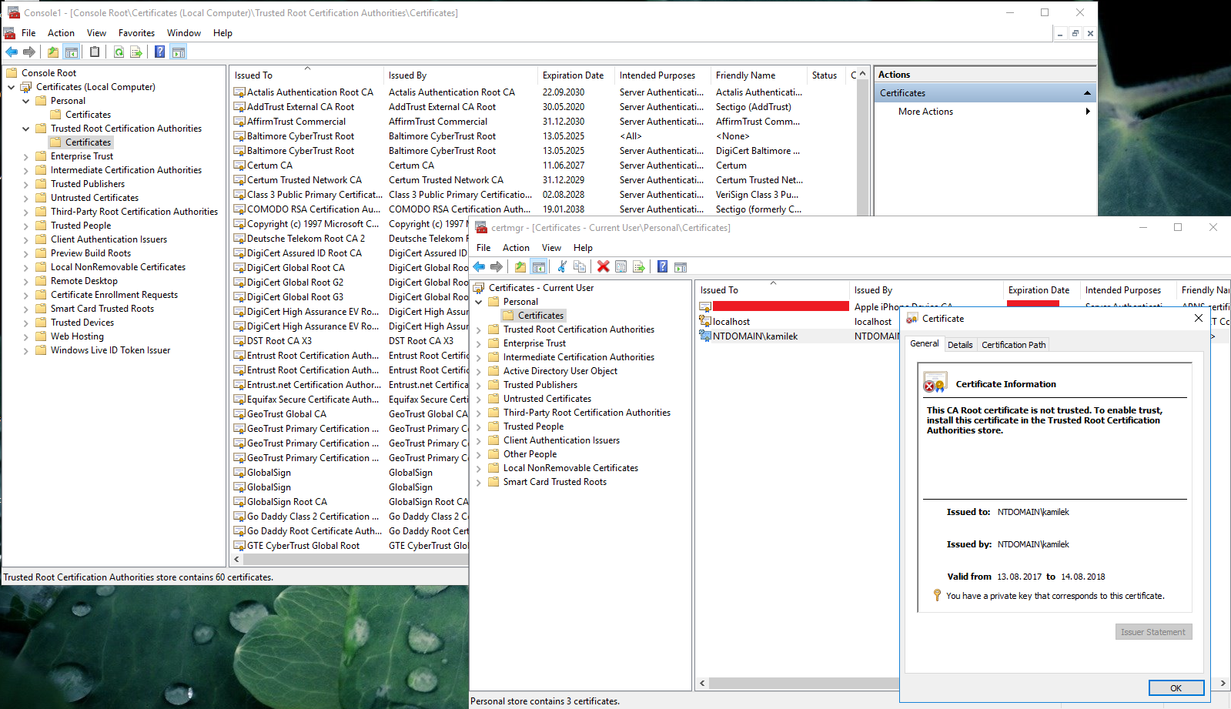
Task: Toggle Show/Hide Action Pane in Console1 toolbar
Action: (178, 52)
